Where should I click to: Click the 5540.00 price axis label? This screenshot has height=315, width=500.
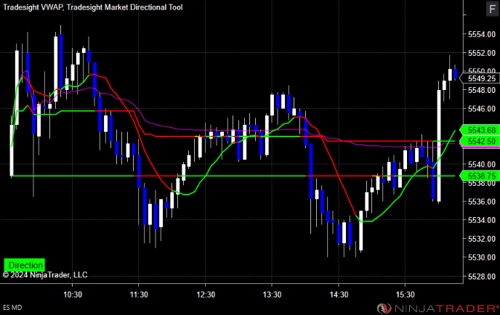(482, 164)
